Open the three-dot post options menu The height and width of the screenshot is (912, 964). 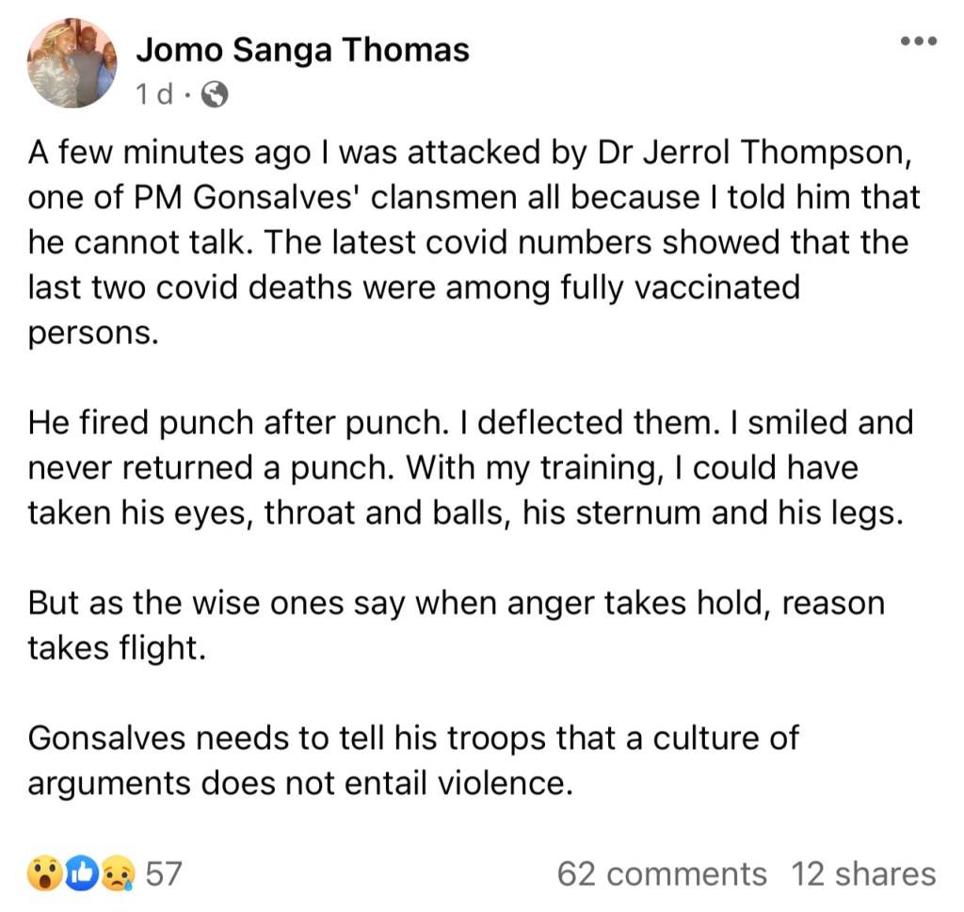coord(918,41)
